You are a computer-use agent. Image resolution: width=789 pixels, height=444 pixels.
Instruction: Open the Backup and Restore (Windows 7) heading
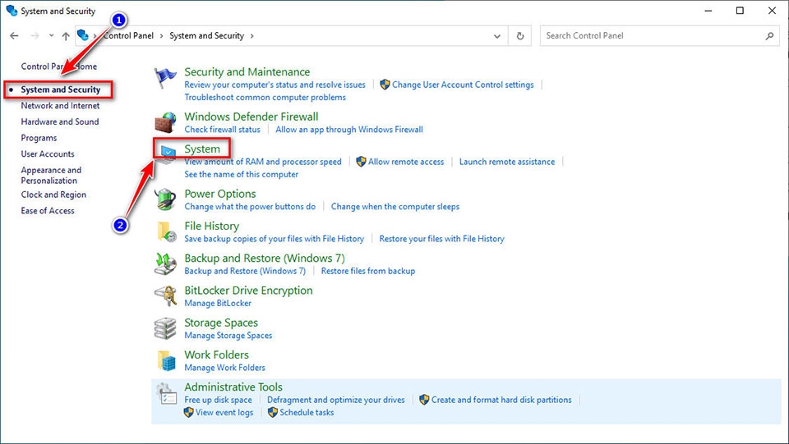pos(265,259)
